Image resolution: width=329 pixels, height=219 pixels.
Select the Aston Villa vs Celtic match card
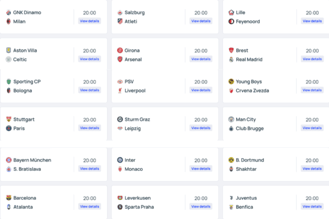click(54, 55)
